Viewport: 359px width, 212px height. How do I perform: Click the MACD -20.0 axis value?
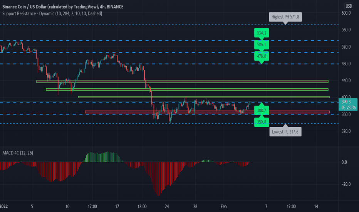tap(345, 184)
